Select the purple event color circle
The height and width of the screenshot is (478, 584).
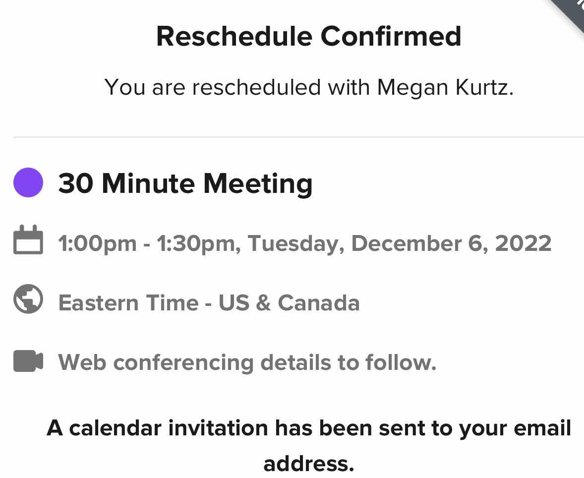pos(28,182)
